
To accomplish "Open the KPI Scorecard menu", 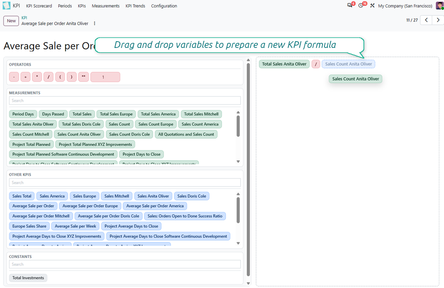I will click(x=39, y=6).
